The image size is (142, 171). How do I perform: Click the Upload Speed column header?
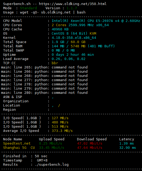click(x=52, y=139)
